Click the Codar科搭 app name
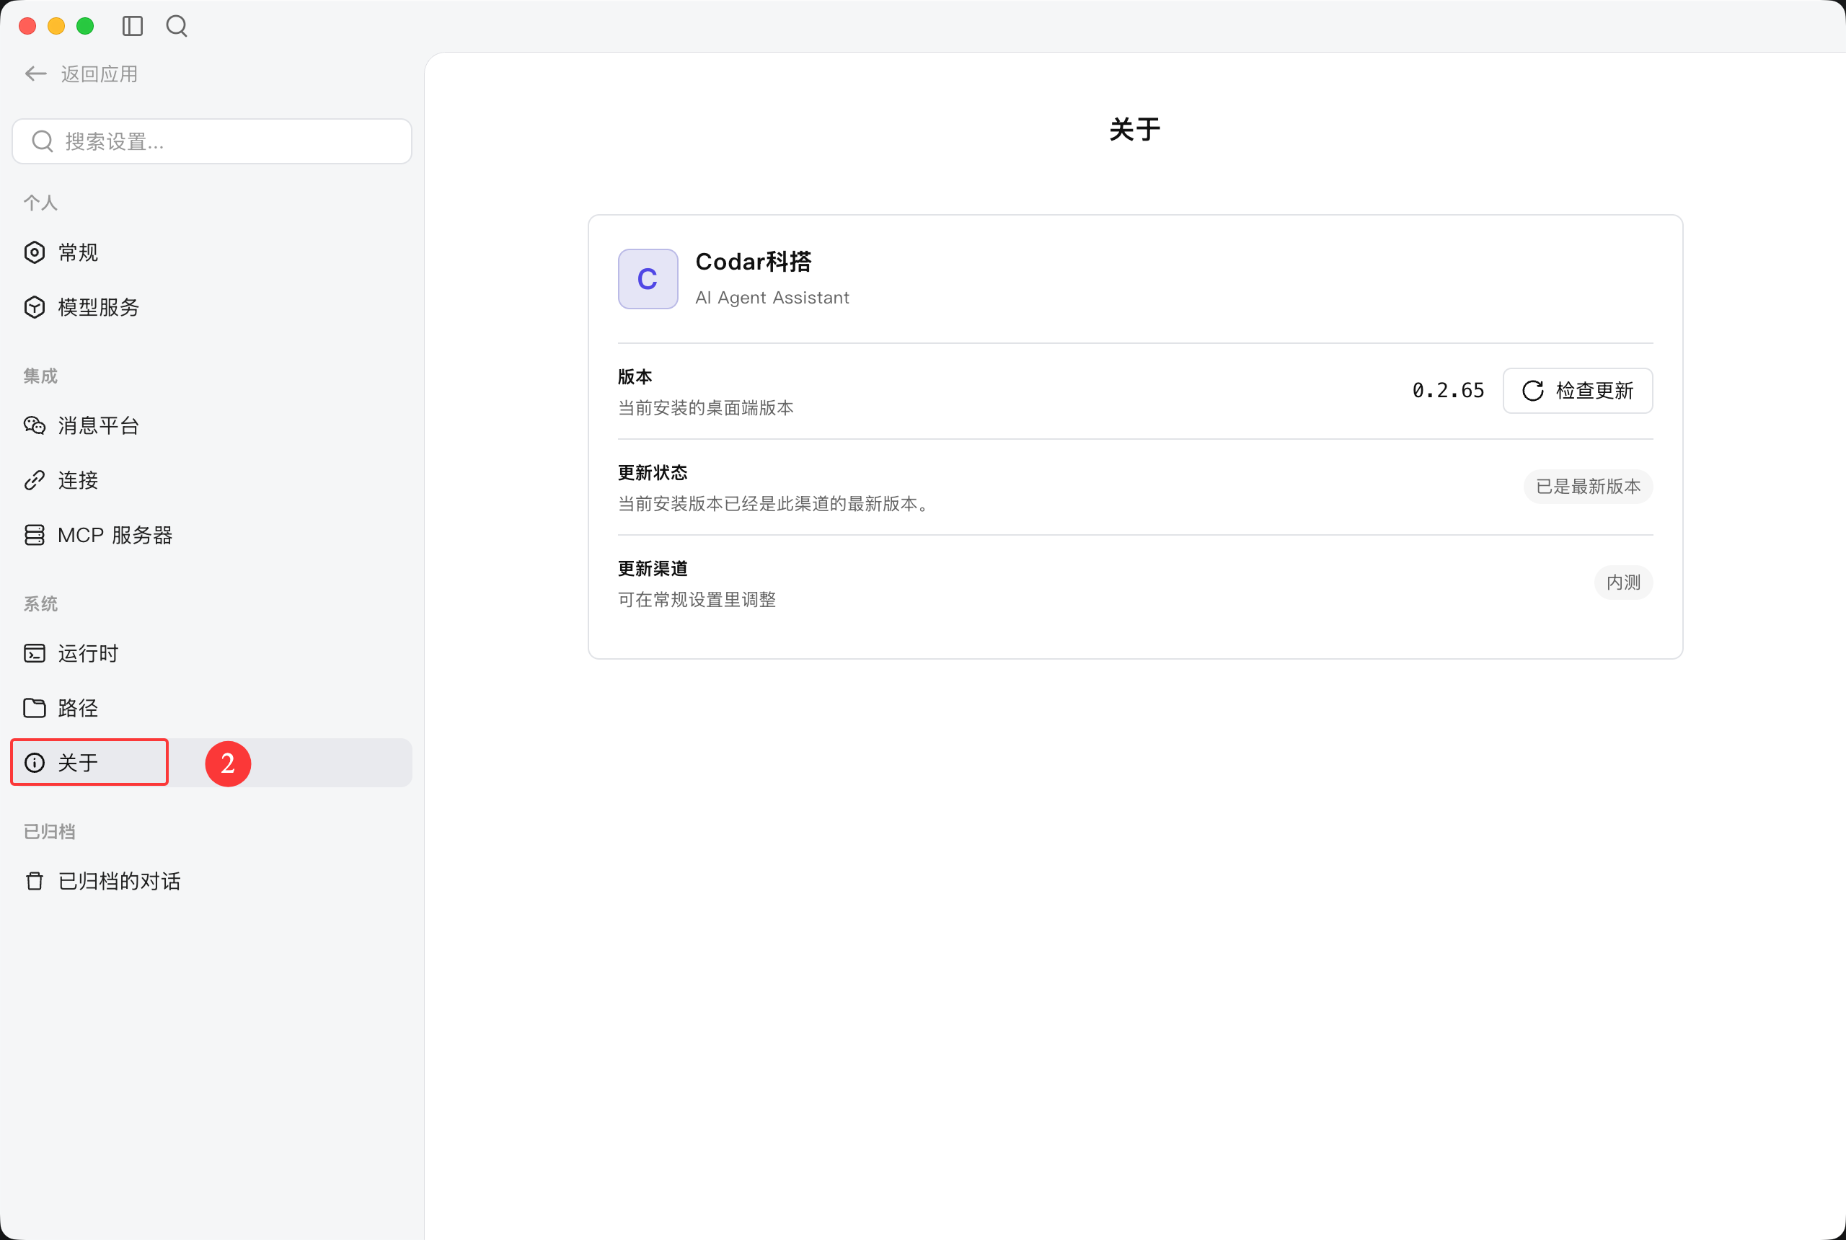Viewport: 1846px width, 1240px height. [753, 262]
